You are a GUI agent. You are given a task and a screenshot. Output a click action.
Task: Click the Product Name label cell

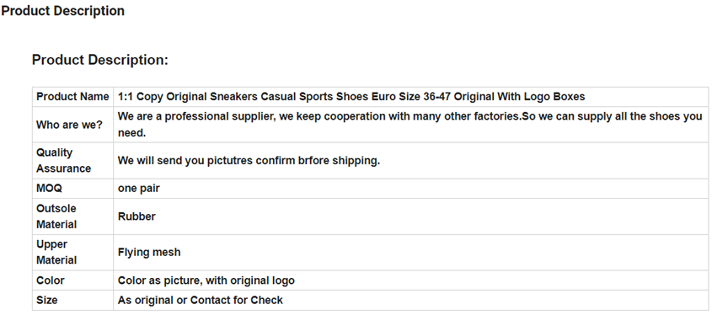[x=72, y=97]
